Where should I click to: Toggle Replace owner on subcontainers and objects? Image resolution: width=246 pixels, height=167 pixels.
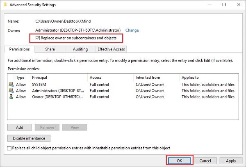point(39,38)
